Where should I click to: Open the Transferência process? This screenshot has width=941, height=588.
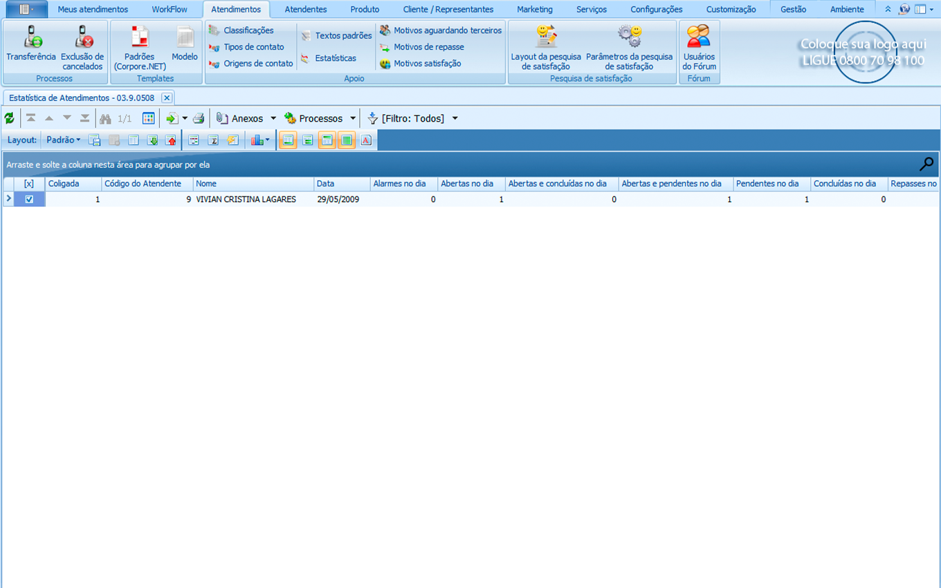point(31,45)
